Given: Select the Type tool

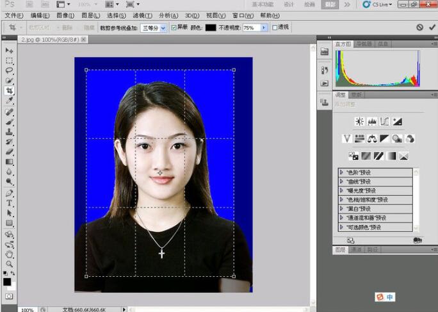Looking at the screenshot, I should point(10,203).
